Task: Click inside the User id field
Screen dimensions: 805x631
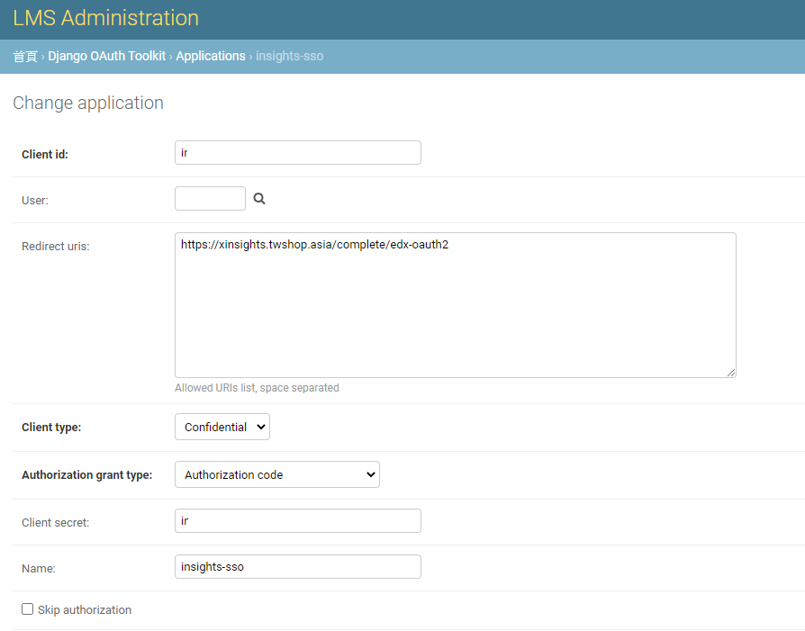Action: tap(210, 198)
